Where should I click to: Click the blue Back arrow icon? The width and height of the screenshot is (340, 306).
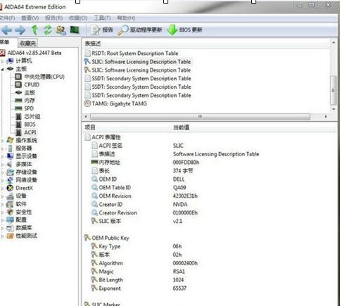pos(7,30)
